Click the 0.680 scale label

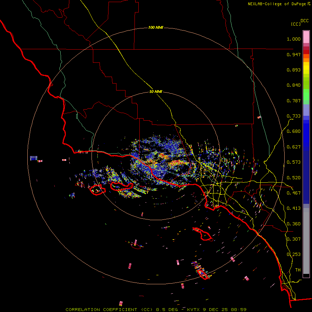pos(294,131)
